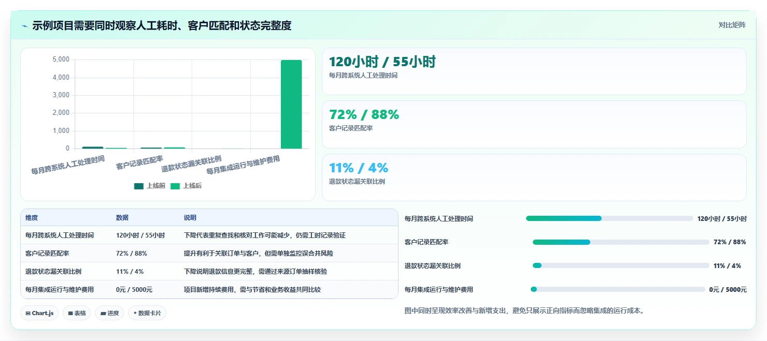Click the 退款状态漏关联比例 progress bar
Image resolution: width=767 pixels, height=341 pixels.
(621, 265)
